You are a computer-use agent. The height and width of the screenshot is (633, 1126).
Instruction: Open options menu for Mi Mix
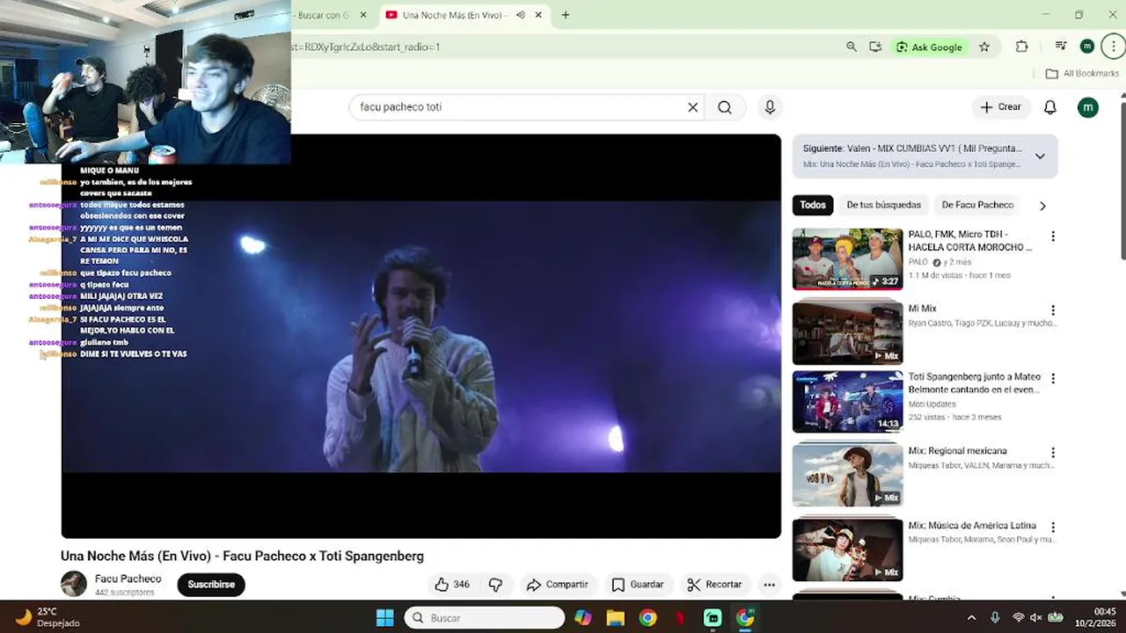[1053, 310]
